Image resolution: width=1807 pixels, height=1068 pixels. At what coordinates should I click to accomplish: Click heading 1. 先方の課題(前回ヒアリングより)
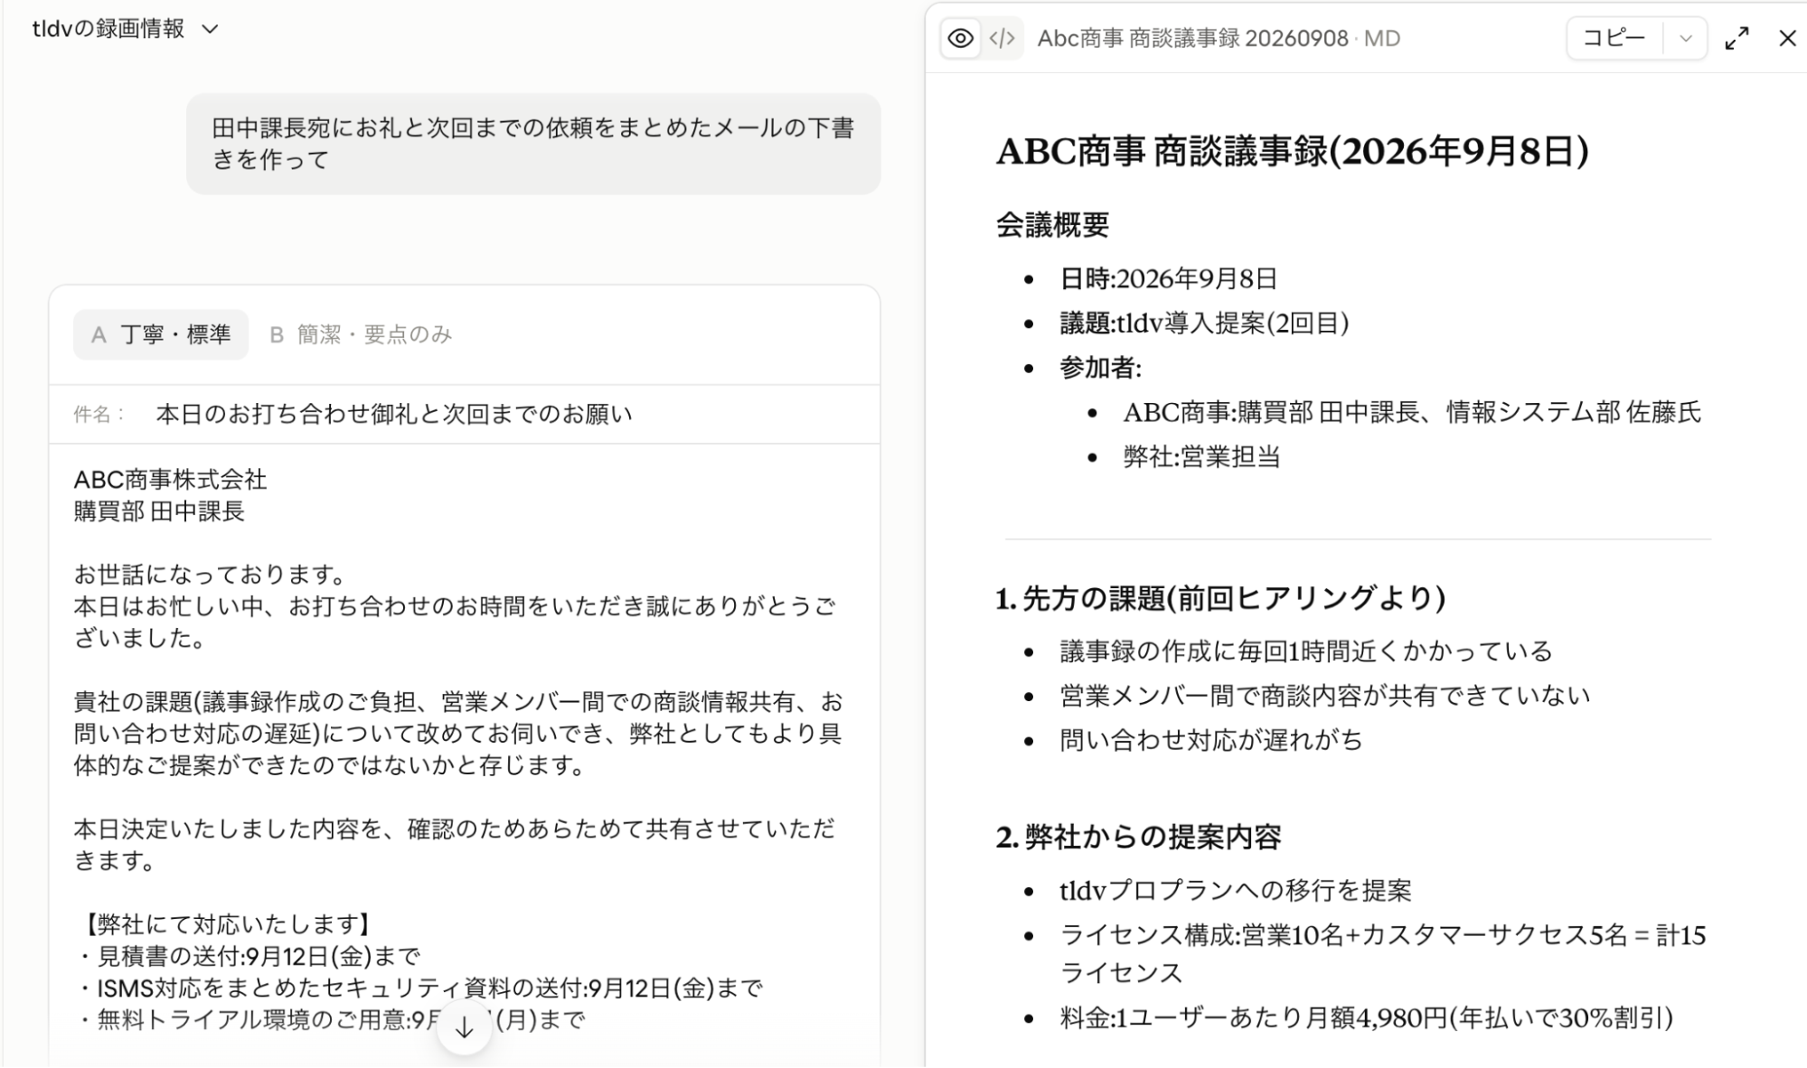click(1220, 598)
